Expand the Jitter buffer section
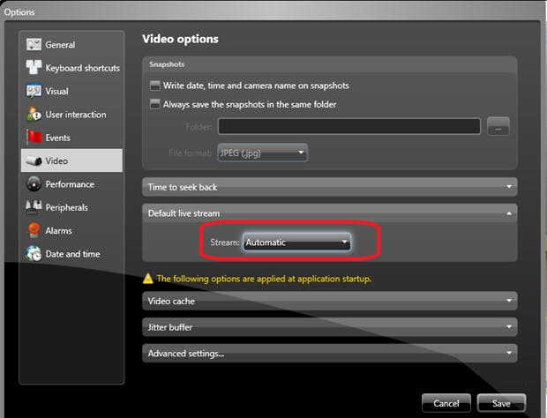The height and width of the screenshot is (418, 547). (x=330, y=327)
